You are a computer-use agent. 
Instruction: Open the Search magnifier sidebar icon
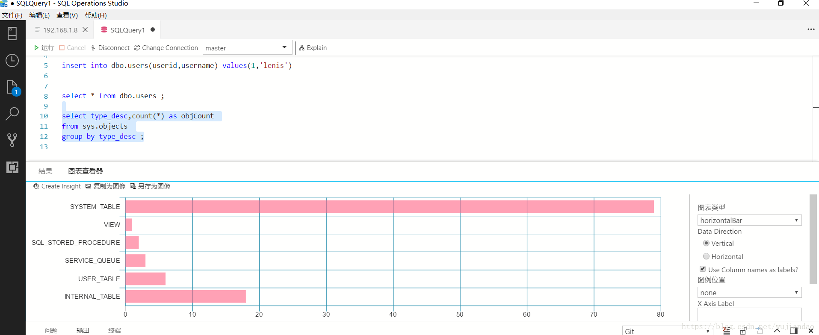pos(12,114)
